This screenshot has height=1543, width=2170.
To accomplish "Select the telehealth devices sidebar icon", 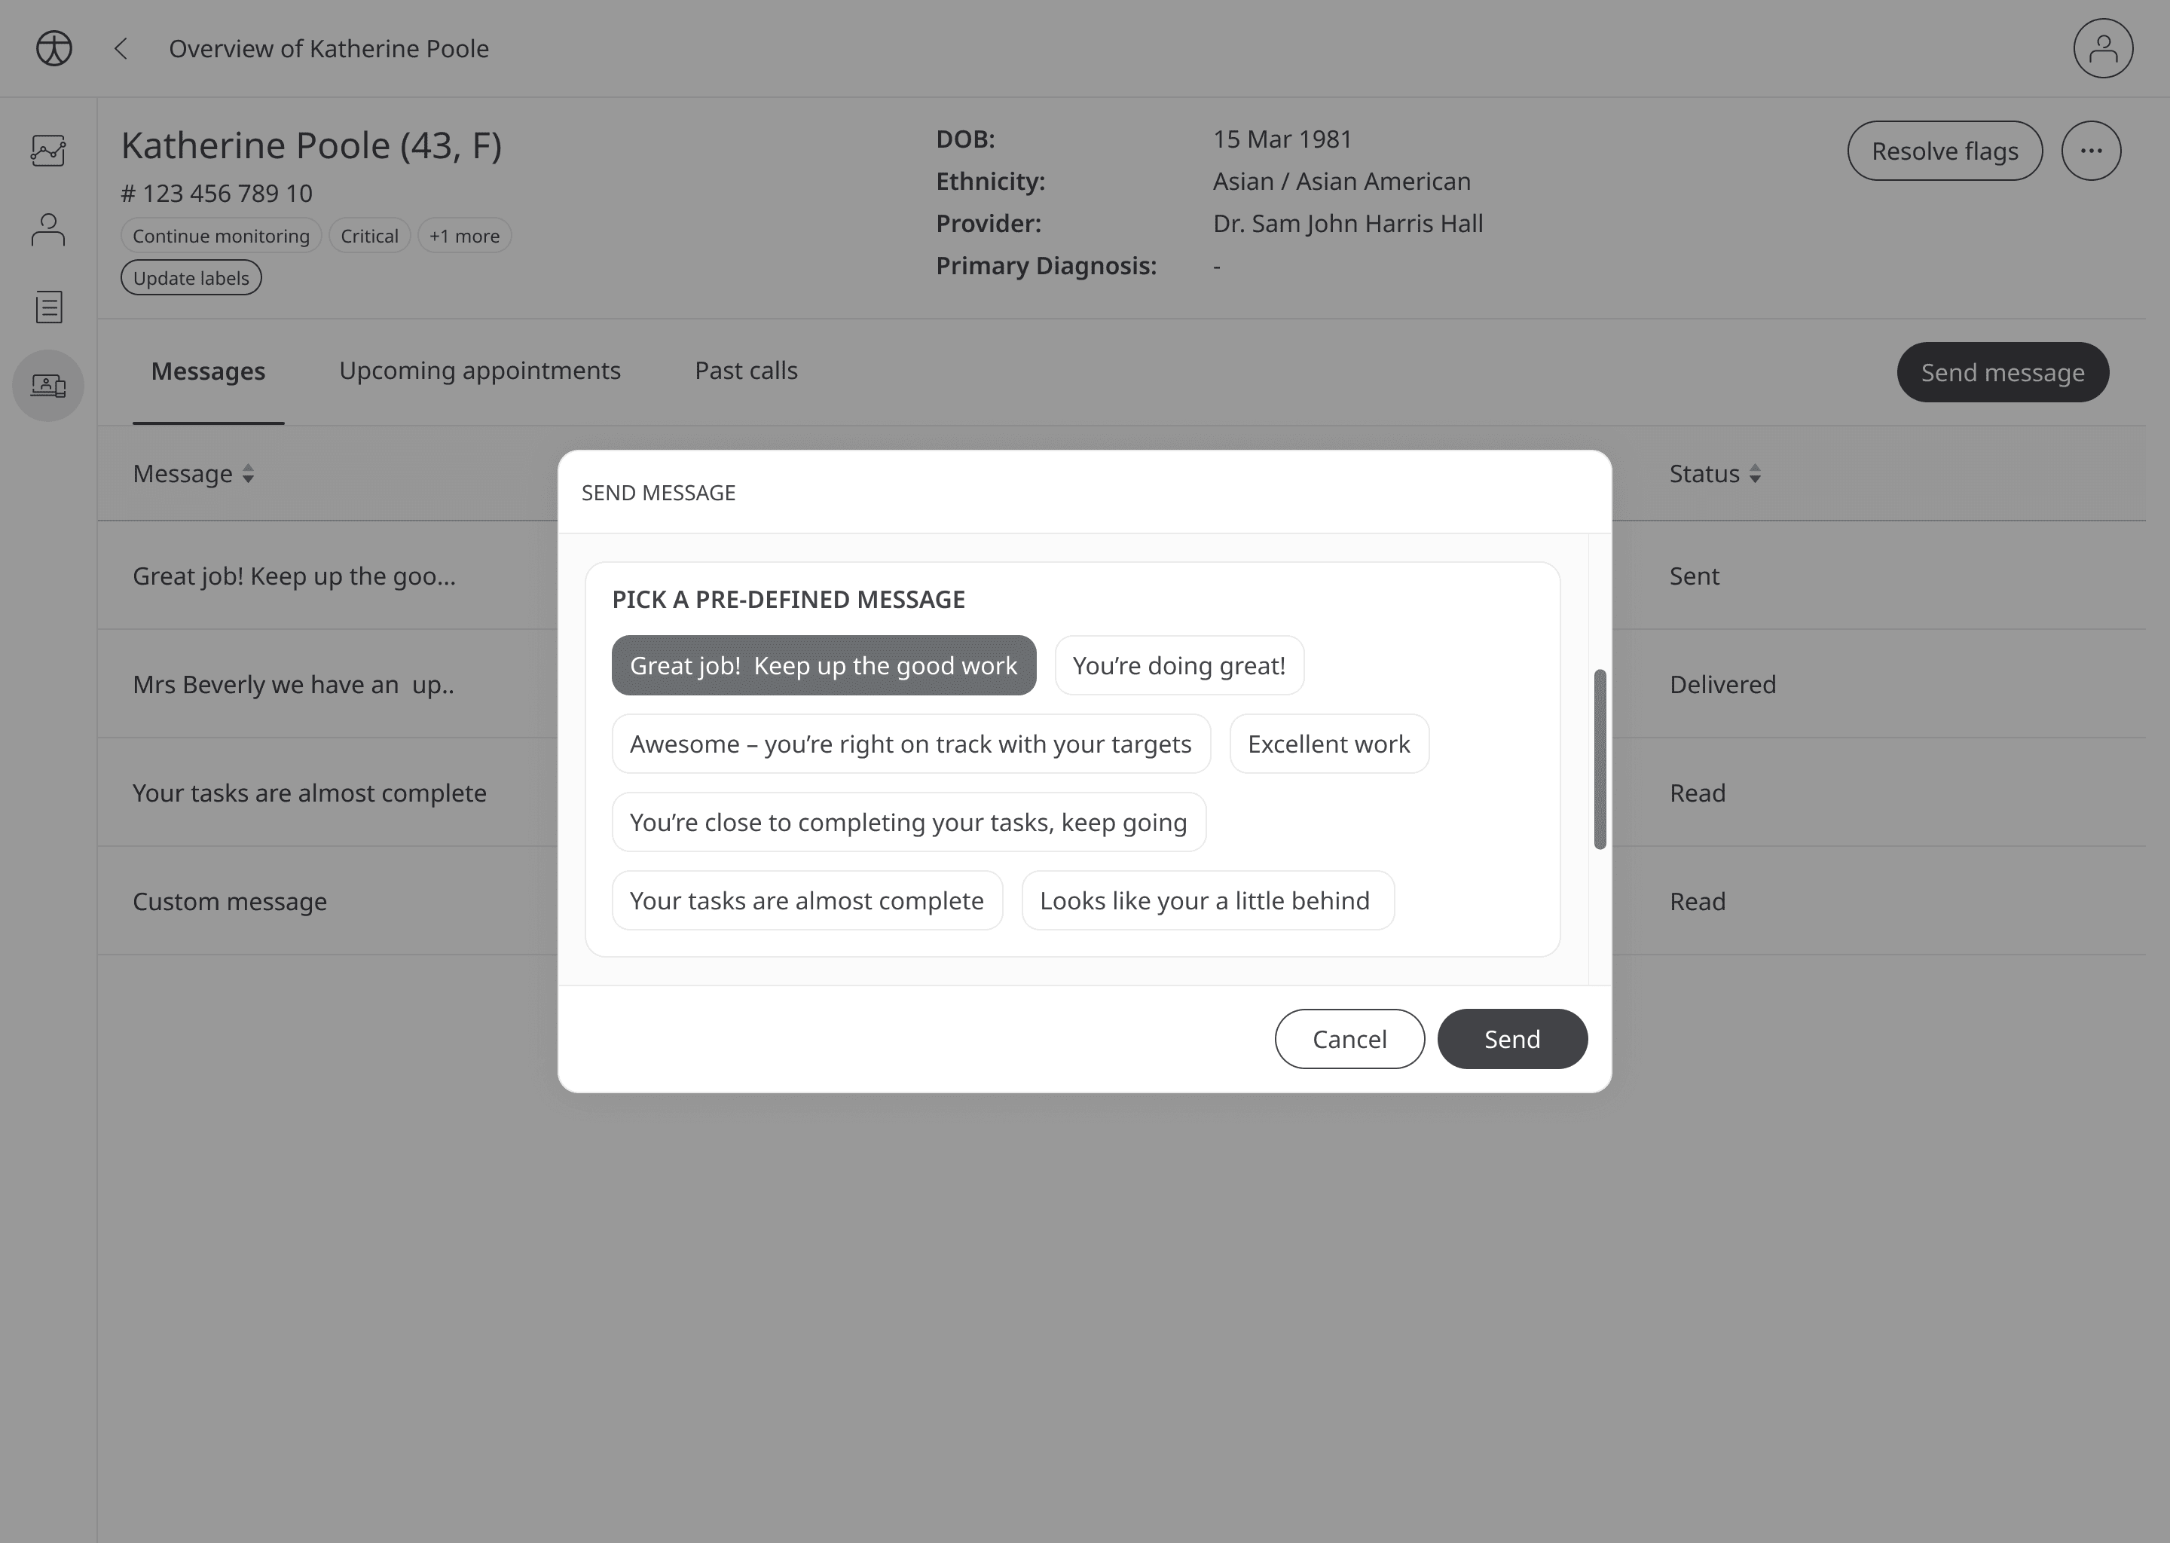I will (48, 385).
